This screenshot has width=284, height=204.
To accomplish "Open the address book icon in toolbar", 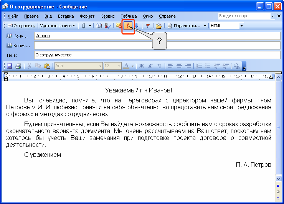I will (99, 26).
